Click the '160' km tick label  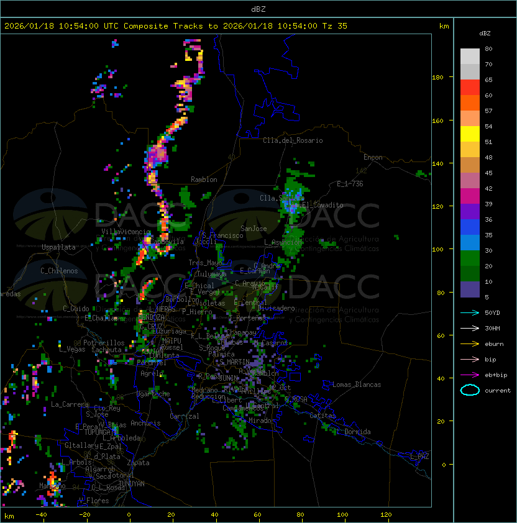pos(437,121)
